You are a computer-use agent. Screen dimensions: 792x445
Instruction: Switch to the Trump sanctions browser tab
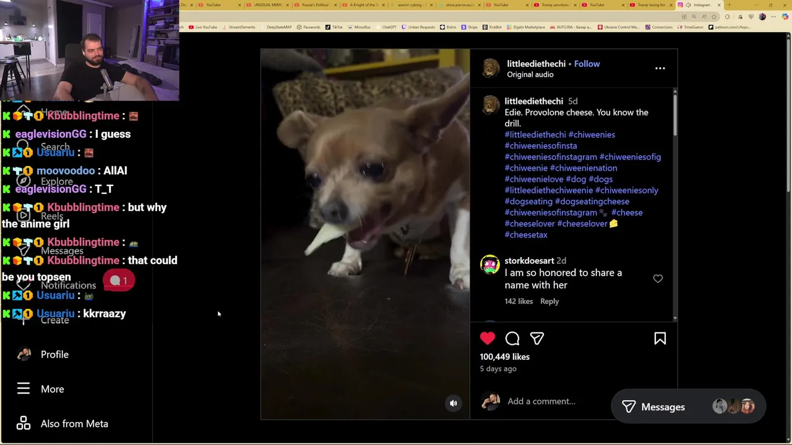pyautogui.click(x=555, y=5)
